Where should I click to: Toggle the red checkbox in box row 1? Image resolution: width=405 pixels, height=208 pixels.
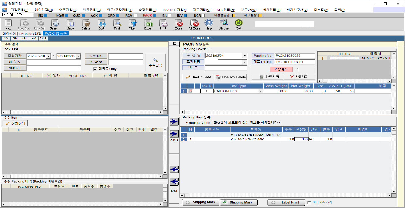[190, 91]
